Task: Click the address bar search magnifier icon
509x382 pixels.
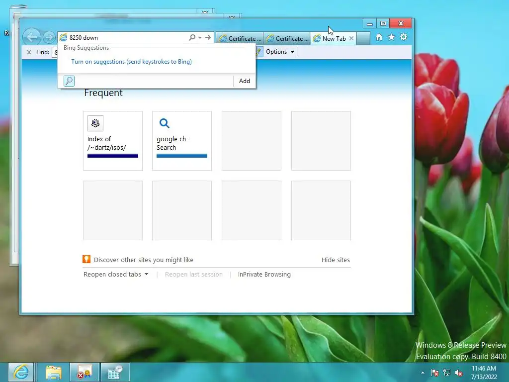Action: click(192, 37)
